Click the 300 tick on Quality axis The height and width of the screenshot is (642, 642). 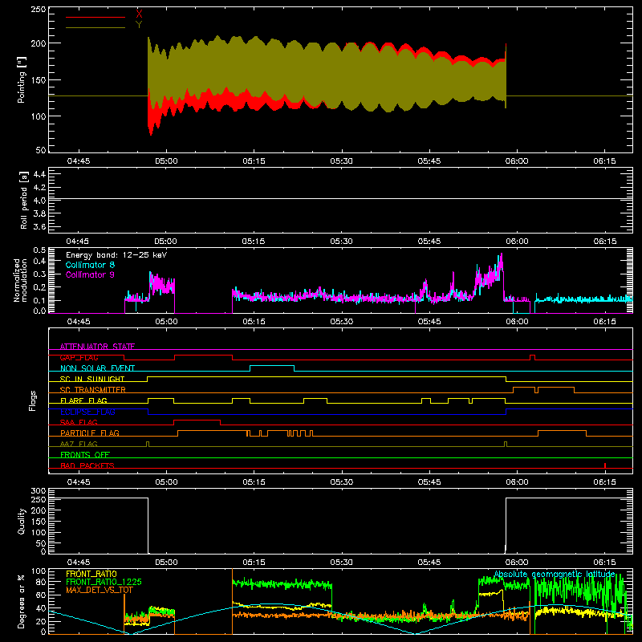tap(39, 491)
